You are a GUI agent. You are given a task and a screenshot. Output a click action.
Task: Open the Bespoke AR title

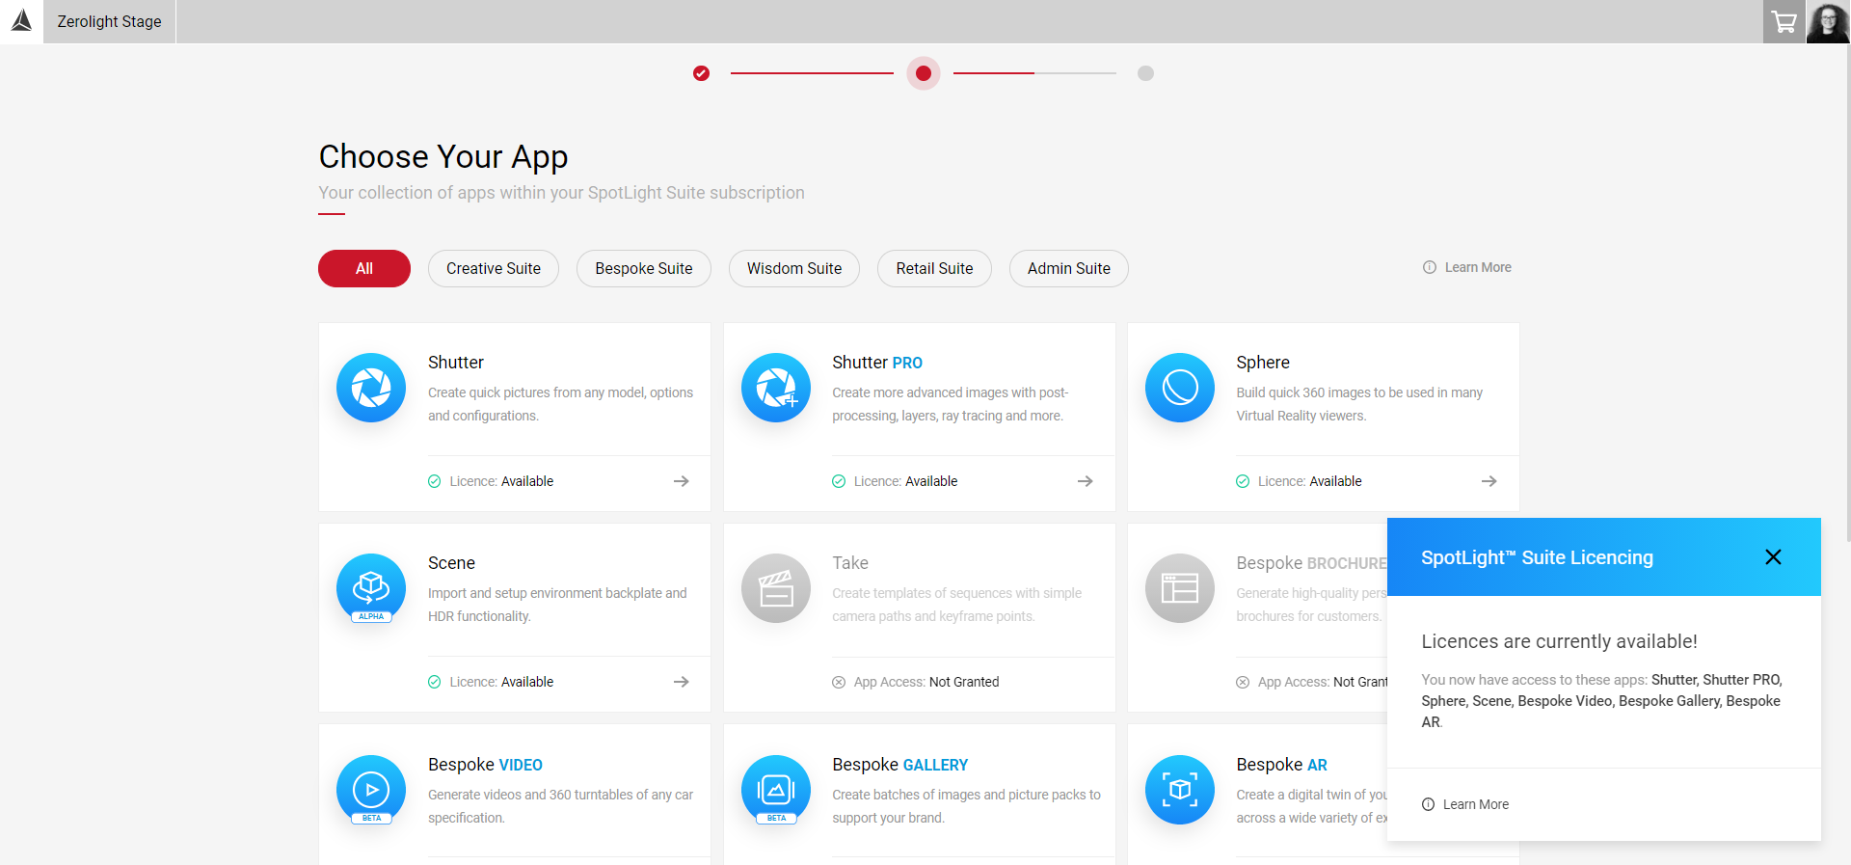pos(1281,765)
